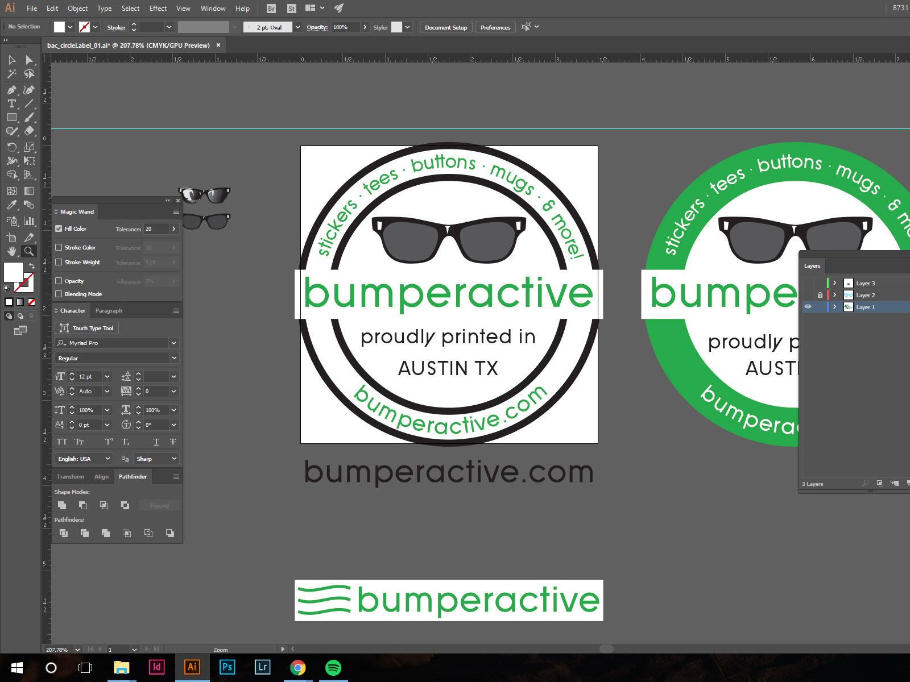Choose the Pen tool
Image resolution: width=910 pixels, height=682 pixels.
pos(11,90)
